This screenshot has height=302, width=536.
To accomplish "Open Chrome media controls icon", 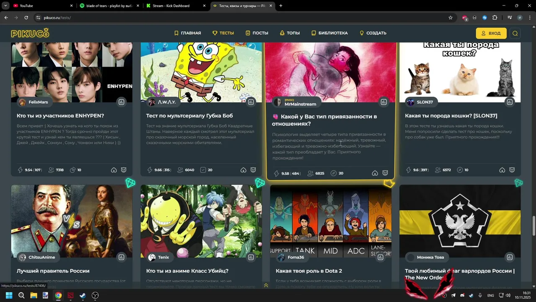I will pos(510,18).
